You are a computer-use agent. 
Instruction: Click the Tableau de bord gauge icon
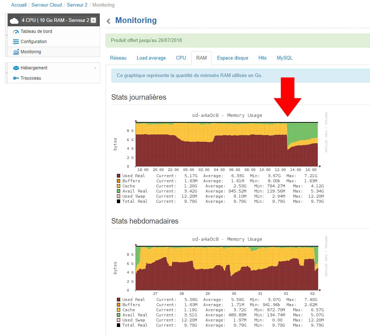pos(16,32)
